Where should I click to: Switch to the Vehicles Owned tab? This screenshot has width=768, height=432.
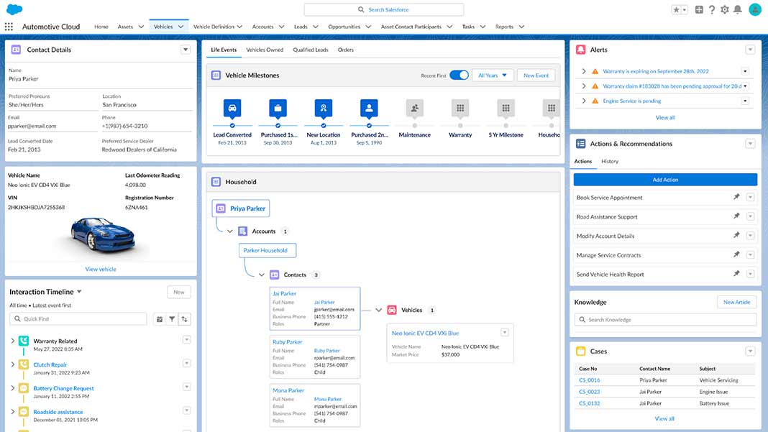[265, 50]
